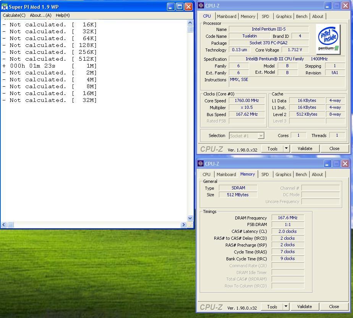Click Close button in top CPU-Z window
Image resolution: width=353 pixels, height=318 pixels.
click(x=334, y=149)
